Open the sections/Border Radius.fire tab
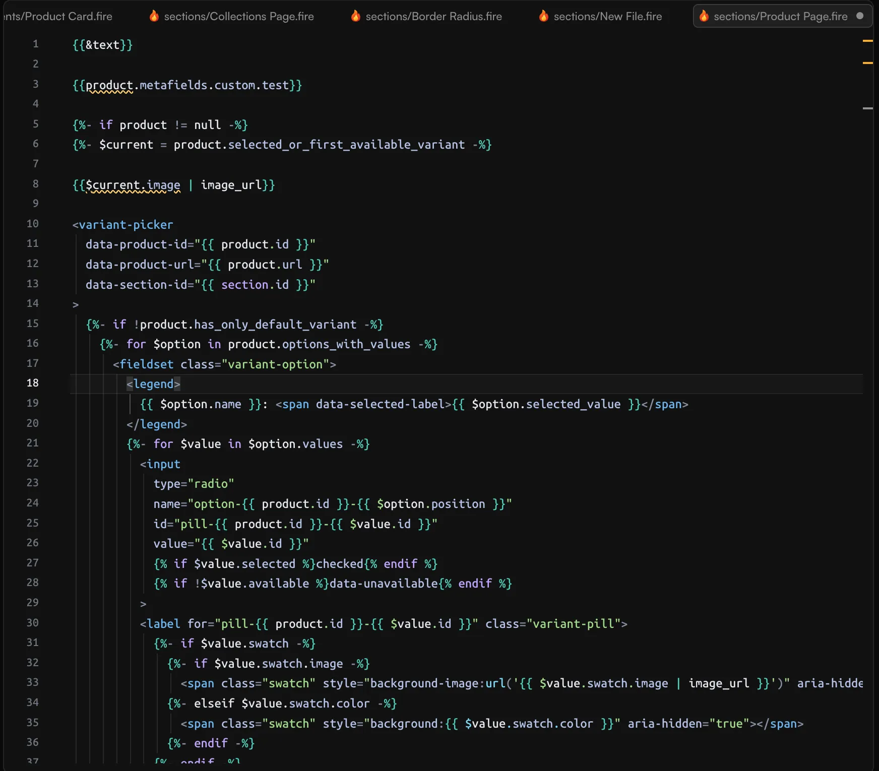879x771 pixels. pos(426,16)
